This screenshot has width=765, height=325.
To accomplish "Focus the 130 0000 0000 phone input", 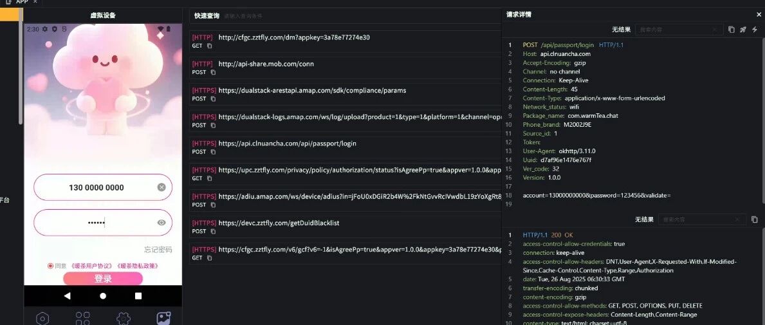I will [x=103, y=187].
